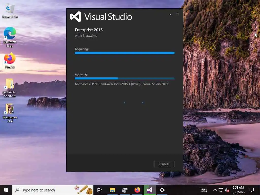Close the Visual Studio installer window
The image size is (260, 195).
coord(177,14)
